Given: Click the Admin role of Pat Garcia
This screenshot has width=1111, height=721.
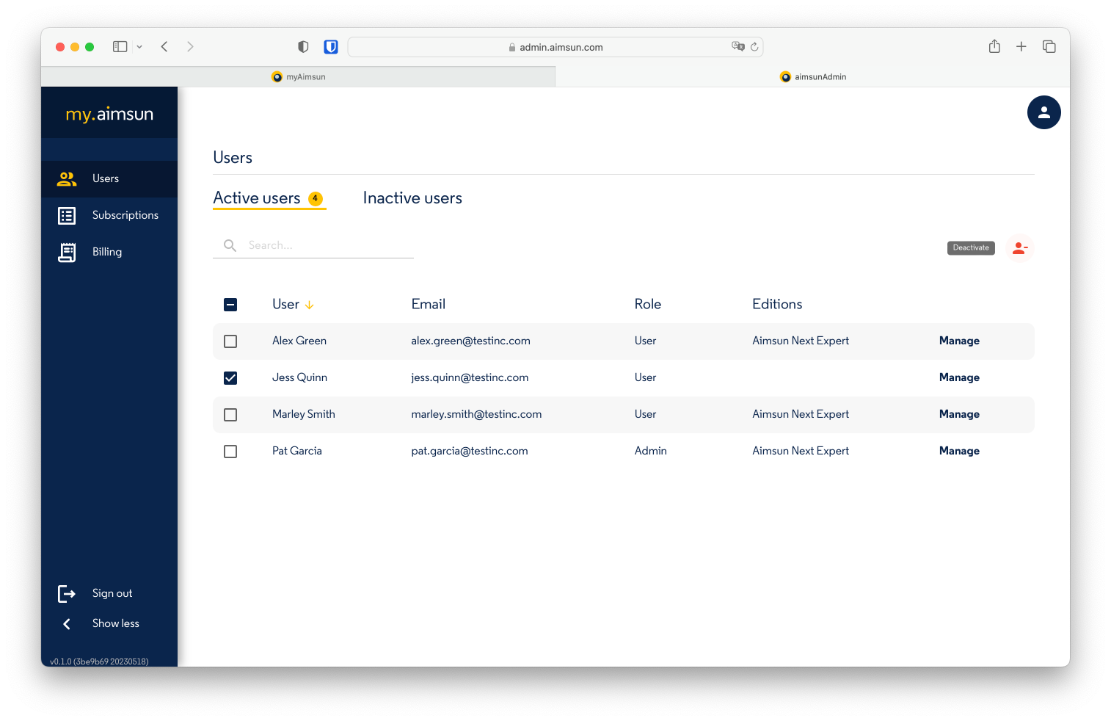Looking at the screenshot, I should (651, 451).
